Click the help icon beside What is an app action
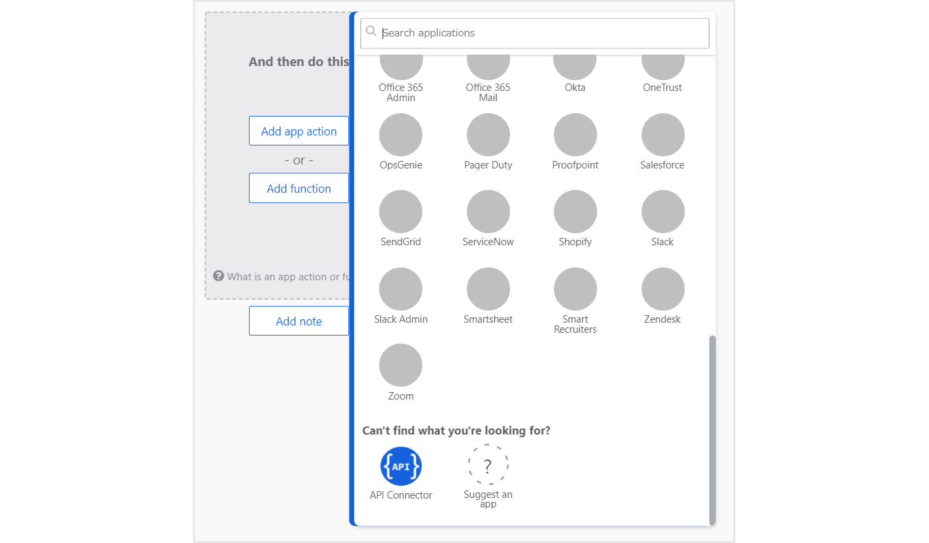The height and width of the screenshot is (543, 929). [x=219, y=276]
